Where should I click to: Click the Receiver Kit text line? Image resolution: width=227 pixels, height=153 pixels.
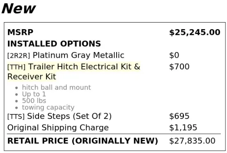[32, 77]
